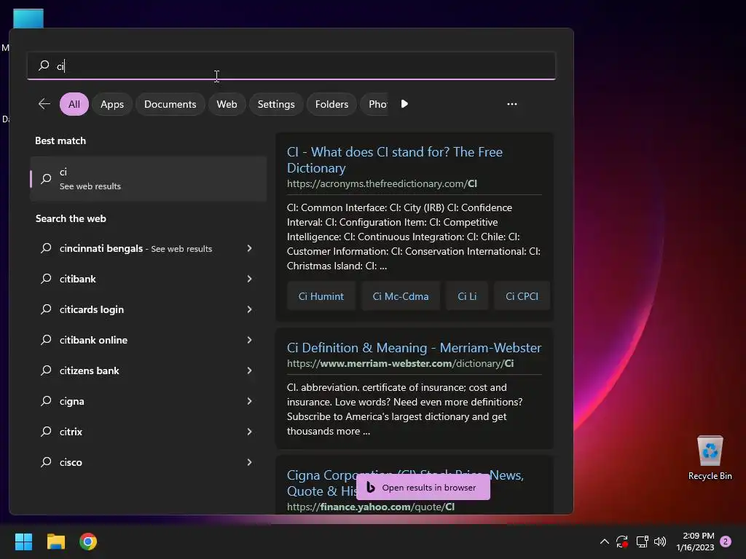Open the network tray icon

[643, 542]
